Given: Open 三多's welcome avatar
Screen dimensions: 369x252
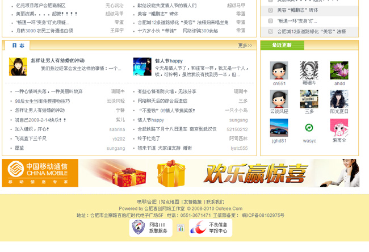Looking at the screenshot, I should (309, 99).
